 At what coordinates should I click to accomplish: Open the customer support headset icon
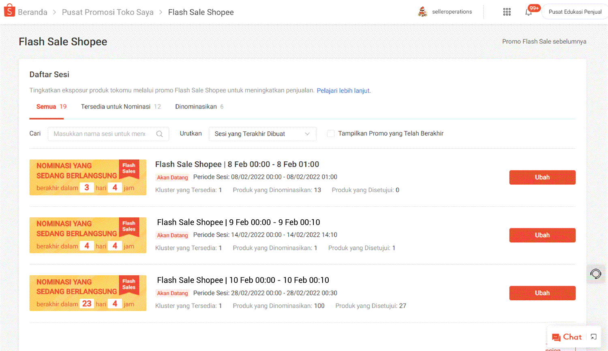[595, 274]
